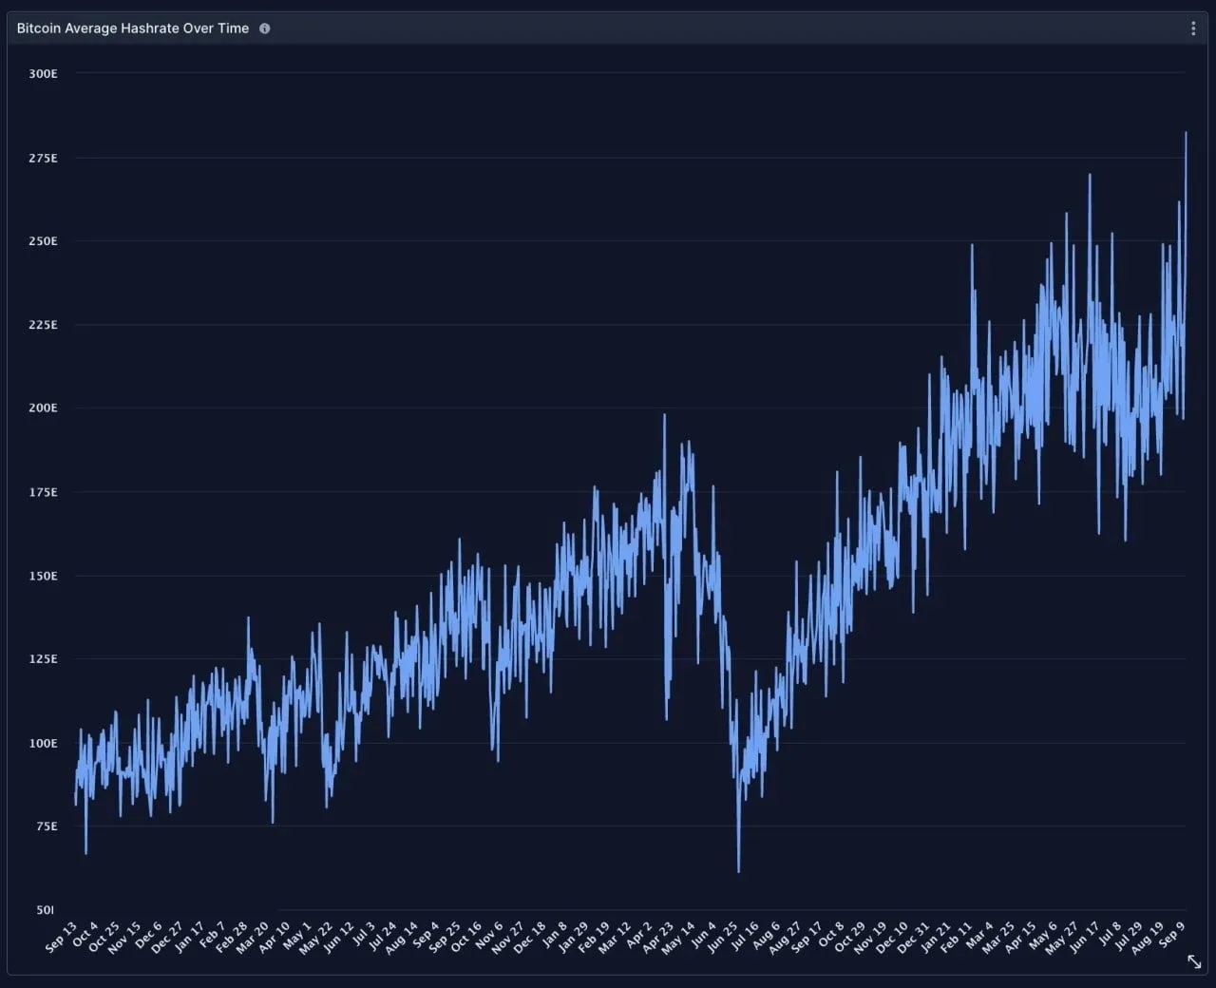Image resolution: width=1216 pixels, height=988 pixels.
Task: Click the 'Dec 27' x-axis date label
Action: 166,937
